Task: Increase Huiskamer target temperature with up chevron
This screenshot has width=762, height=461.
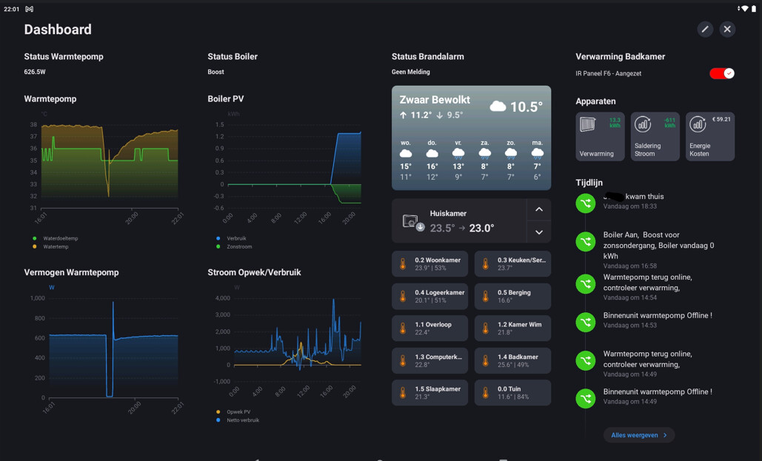Action: tap(539, 209)
